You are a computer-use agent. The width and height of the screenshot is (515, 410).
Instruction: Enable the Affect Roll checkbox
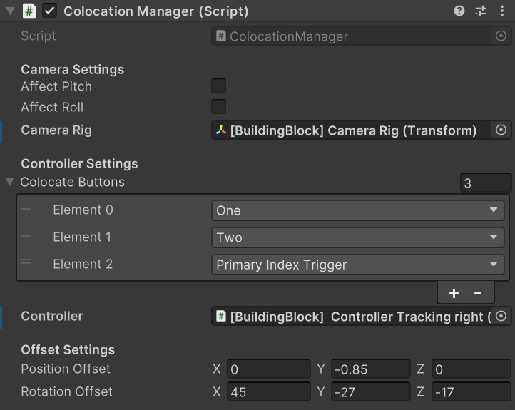coord(219,107)
